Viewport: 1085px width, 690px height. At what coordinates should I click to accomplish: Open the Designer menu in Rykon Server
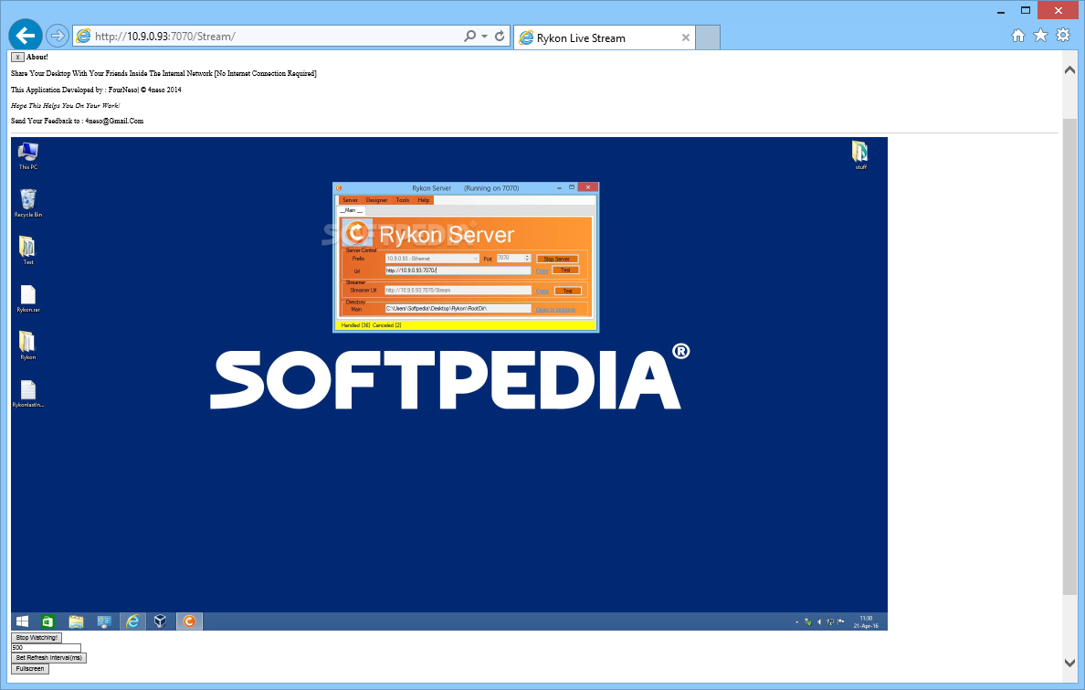376,200
